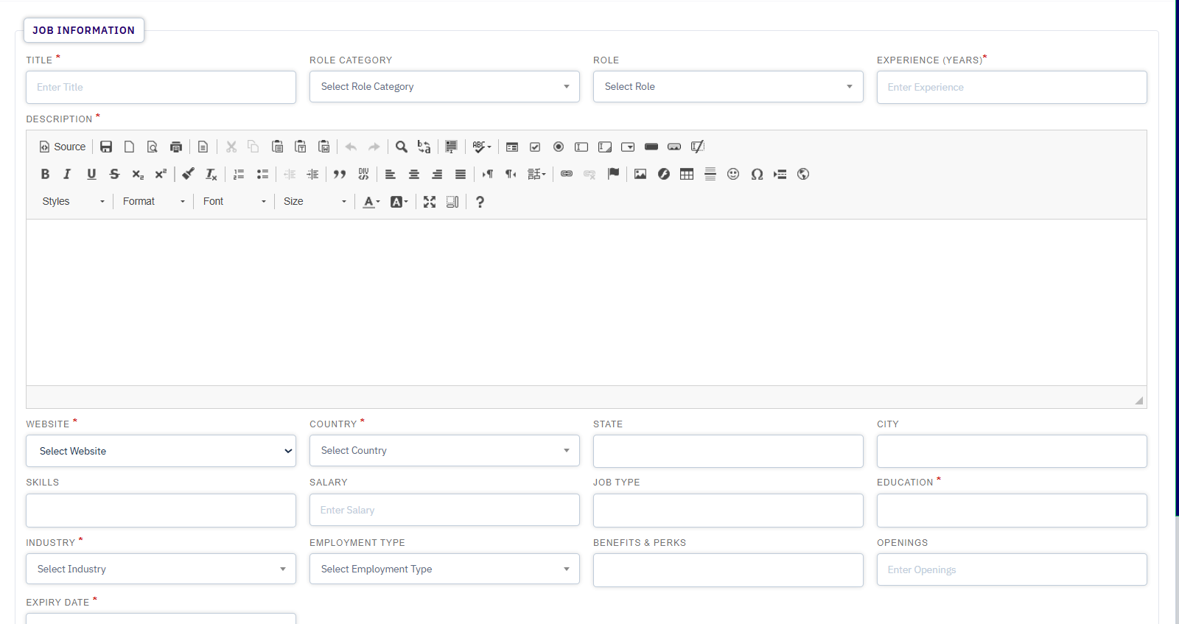
Task: Insert a radio button form element
Action: 559,147
